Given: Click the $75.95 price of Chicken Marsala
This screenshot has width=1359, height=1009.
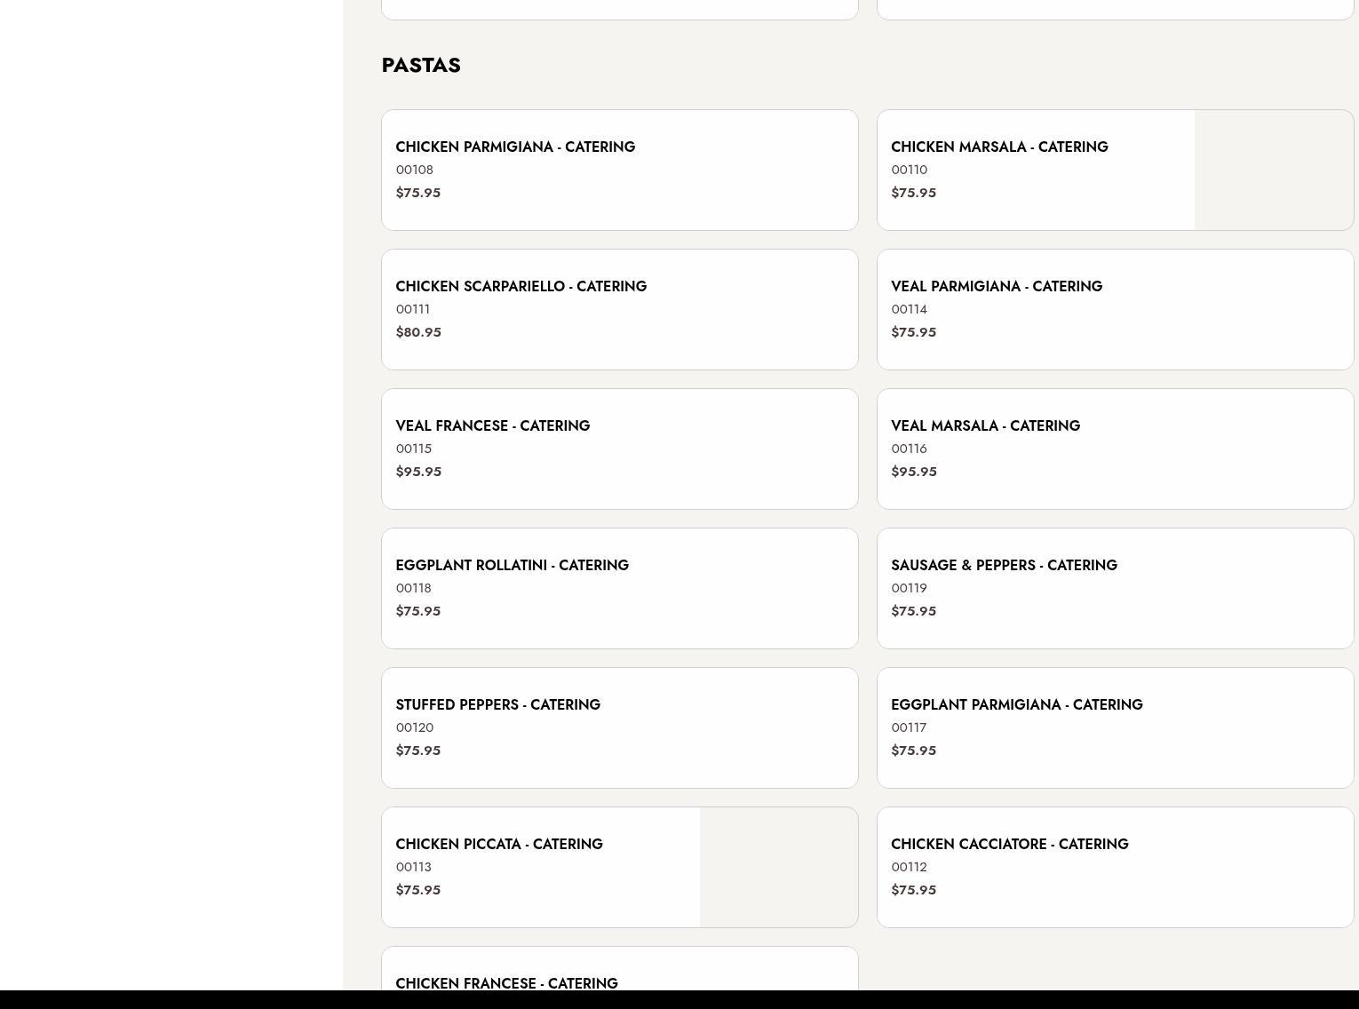Looking at the screenshot, I should 914,193.
